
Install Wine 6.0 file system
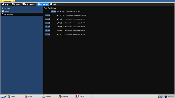pyautogui.click(x=47, y=23)
